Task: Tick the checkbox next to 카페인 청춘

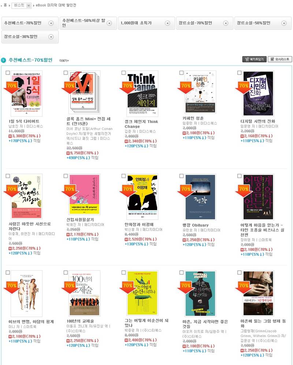Action: [181, 73]
